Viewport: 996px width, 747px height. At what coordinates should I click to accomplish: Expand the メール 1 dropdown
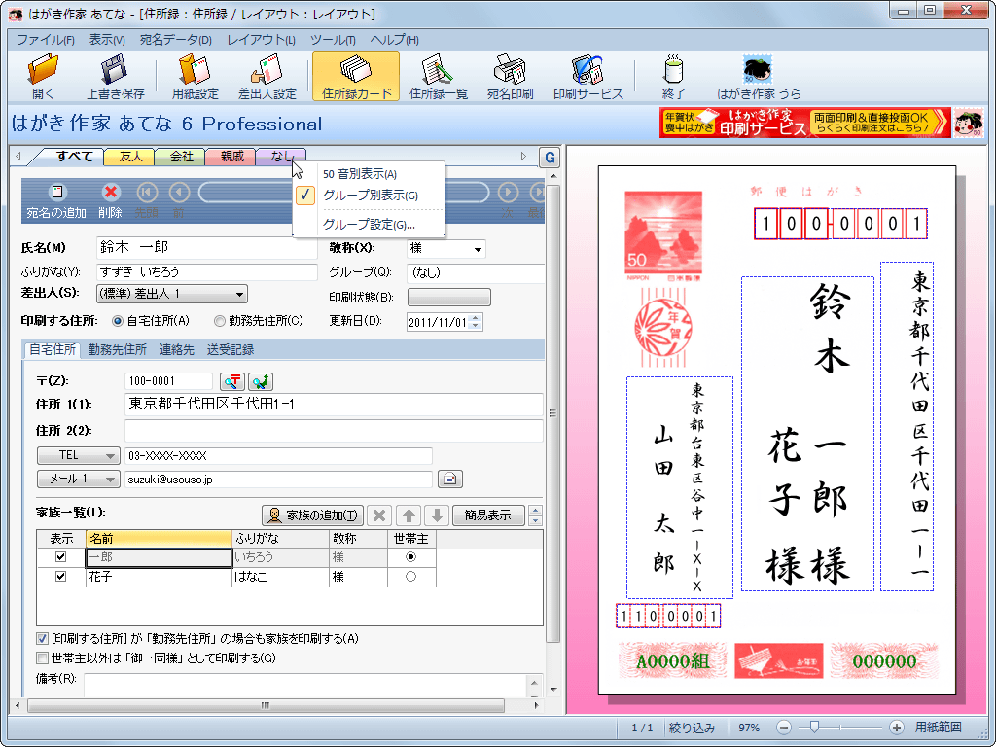[79, 479]
